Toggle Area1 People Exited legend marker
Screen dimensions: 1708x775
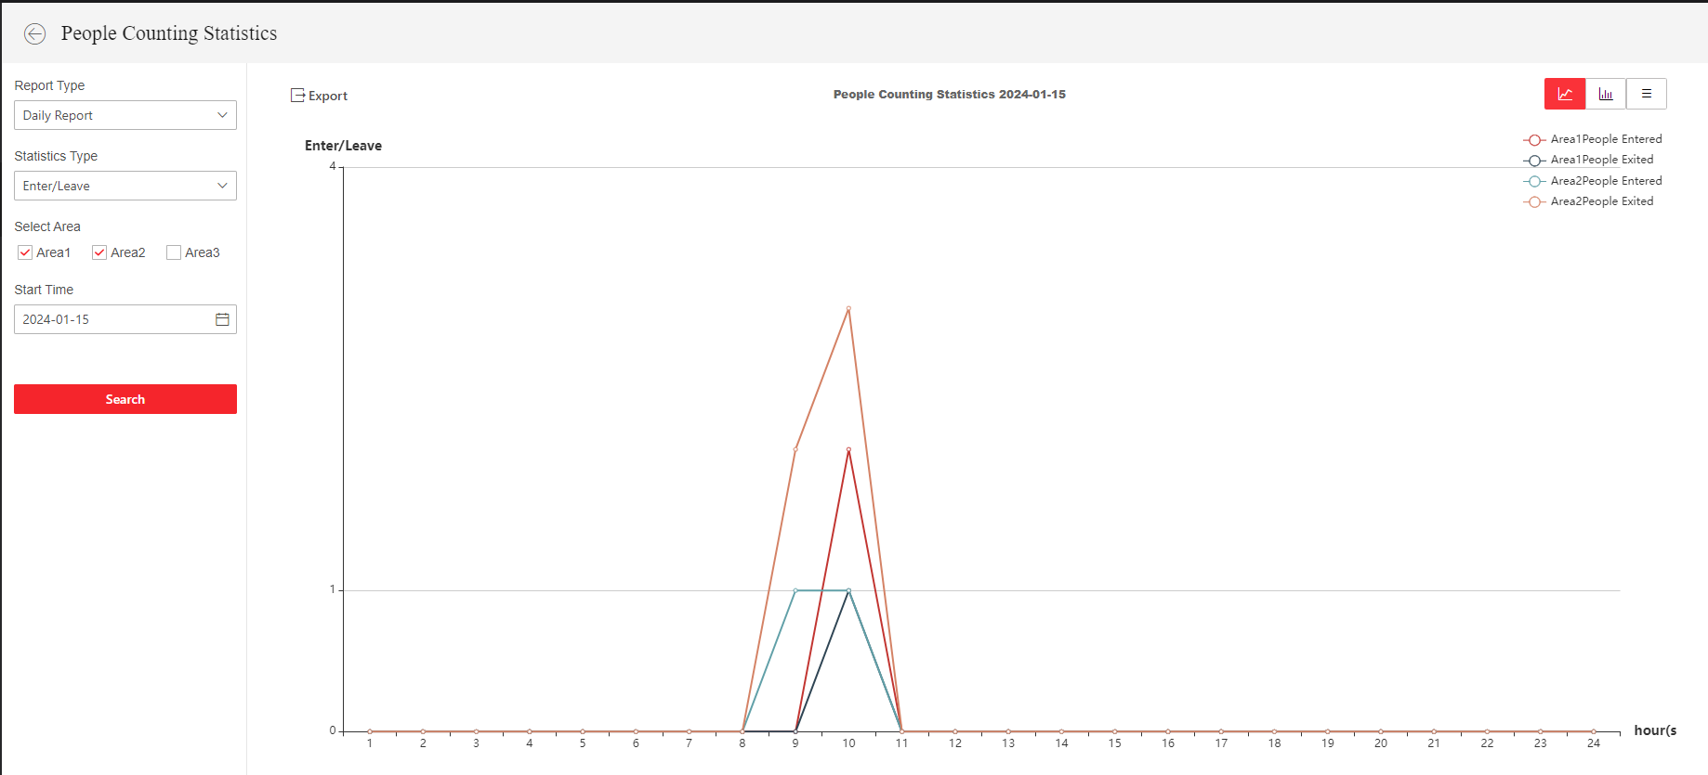click(1534, 161)
